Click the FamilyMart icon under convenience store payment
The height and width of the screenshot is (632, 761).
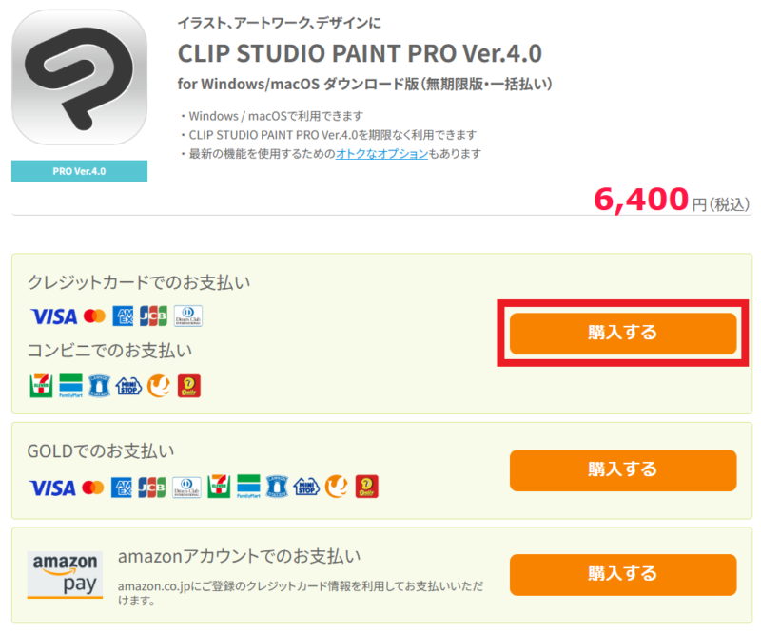coord(70,386)
